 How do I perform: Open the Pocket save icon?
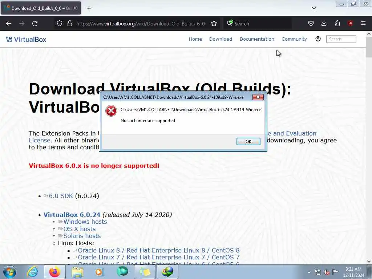311,23
